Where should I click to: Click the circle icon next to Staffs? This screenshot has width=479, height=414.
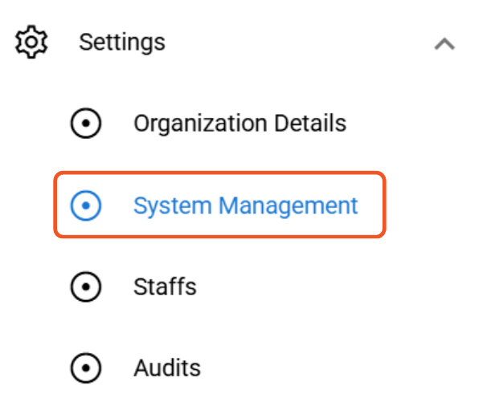pos(86,287)
